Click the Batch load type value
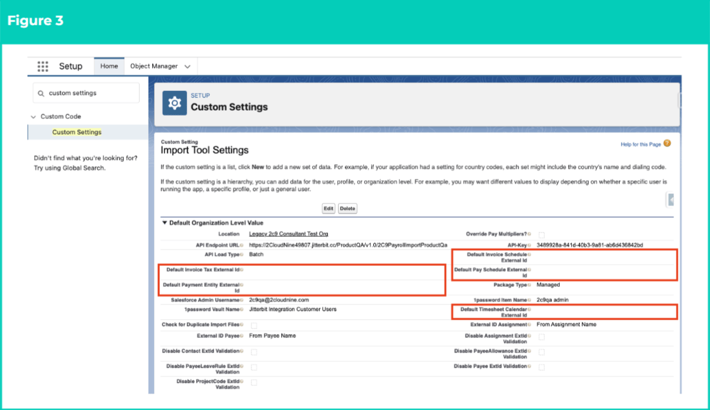This screenshot has width=710, height=410. (x=256, y=255)
